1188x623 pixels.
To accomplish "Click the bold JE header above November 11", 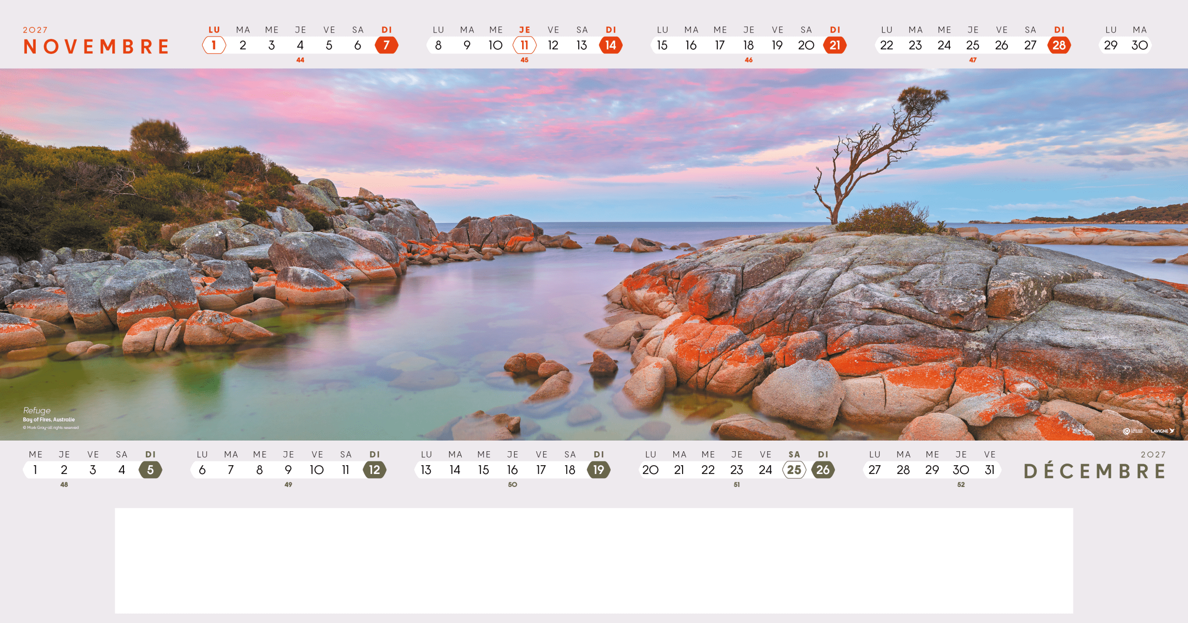I will 524,30.
